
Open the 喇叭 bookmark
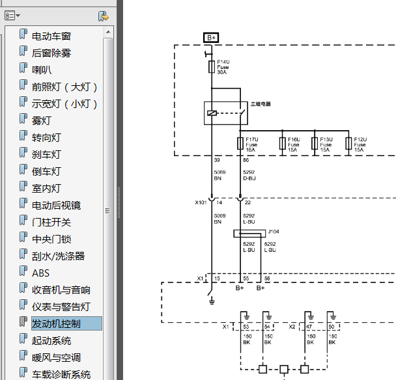click(x=42, y=70)
